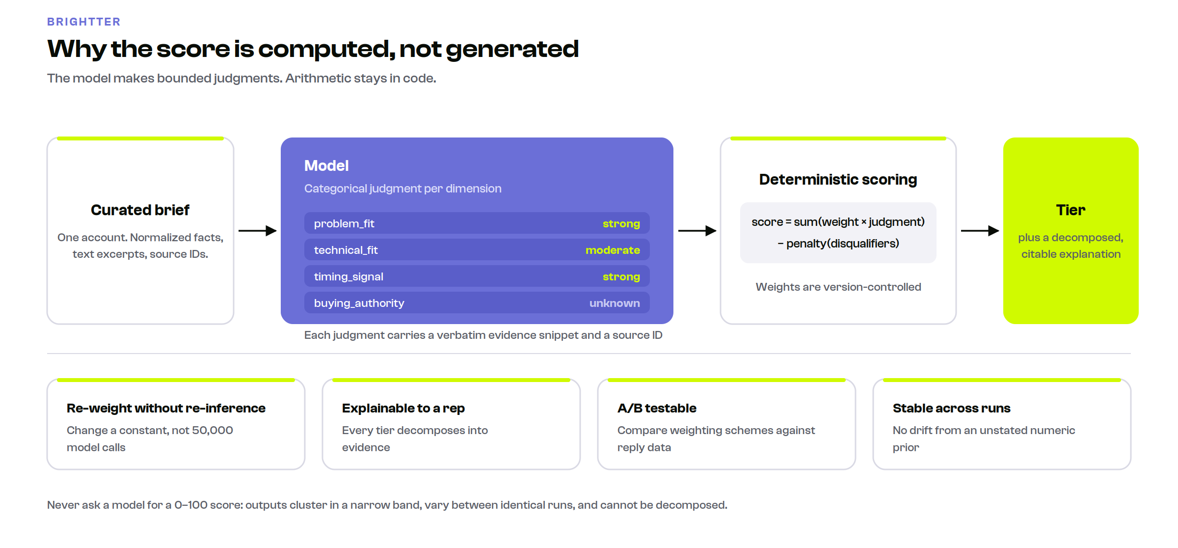This screenshot has width=1178, height=548.
Task: Select the buying_authority judgment row
Action: tap(477, 303)
